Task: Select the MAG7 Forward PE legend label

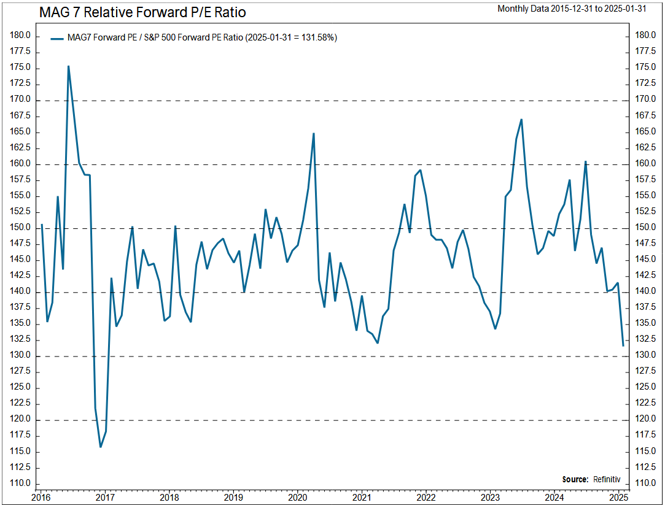Action: coord(202,38)
